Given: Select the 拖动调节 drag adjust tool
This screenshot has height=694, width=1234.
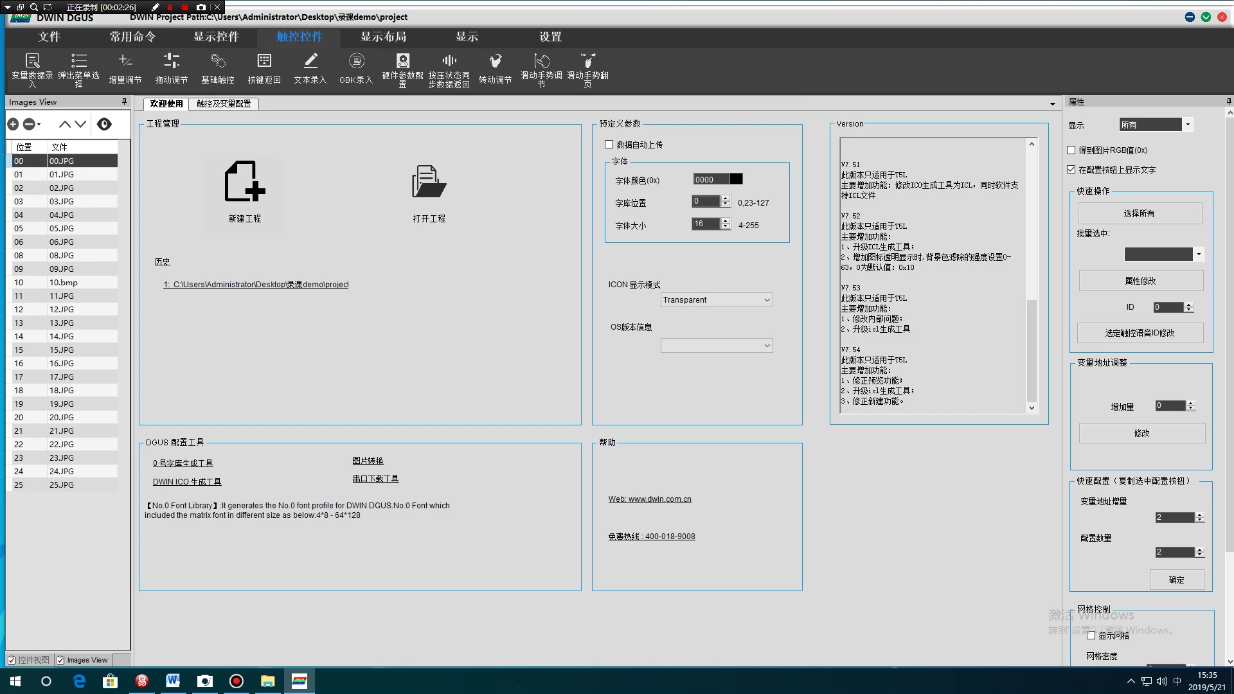Looking at the screenshot, I should click(x=172, y=68).
